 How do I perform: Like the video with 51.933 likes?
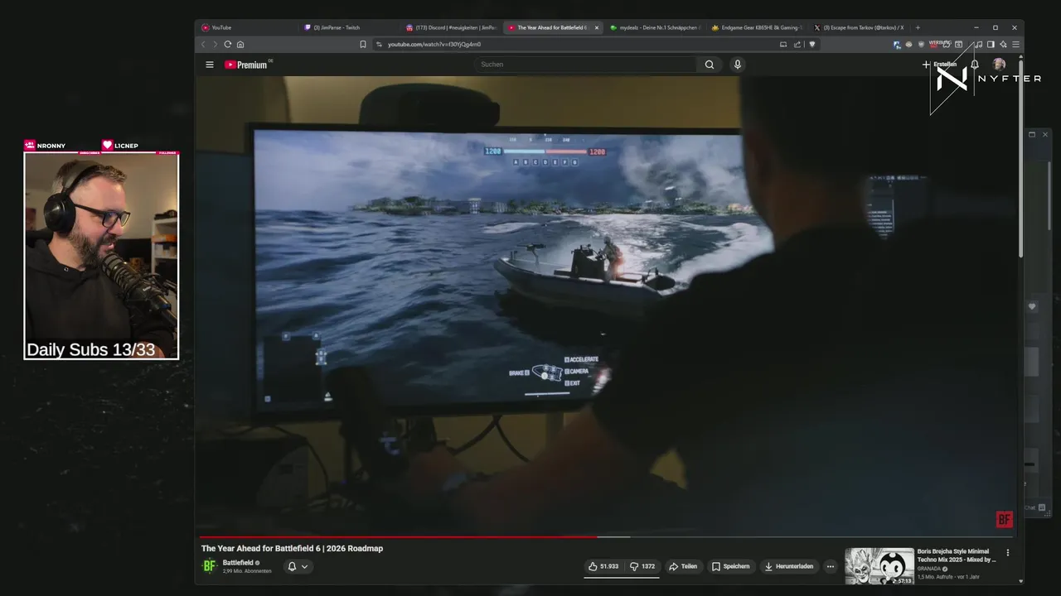(x=603, y=567)
